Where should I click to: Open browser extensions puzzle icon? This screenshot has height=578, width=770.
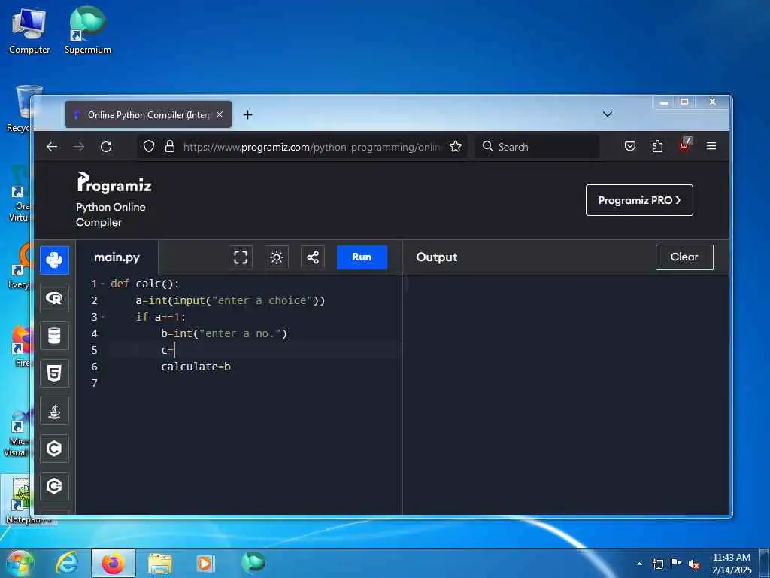[x=657, y=147]
